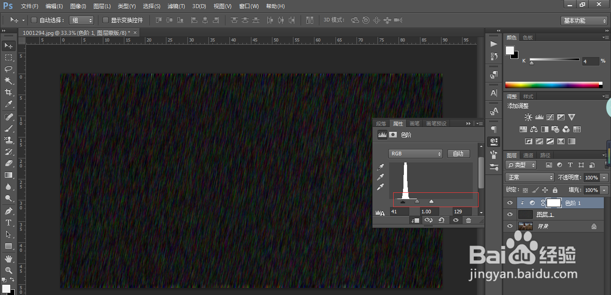Select the Horizontal Type tool
611x295 pixels.
(8, 223)
